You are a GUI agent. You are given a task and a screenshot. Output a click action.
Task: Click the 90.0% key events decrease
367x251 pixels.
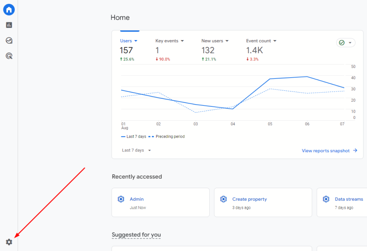coord(163,59)
